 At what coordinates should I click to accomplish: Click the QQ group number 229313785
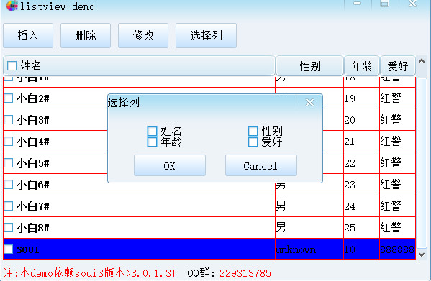coord(245,273)
